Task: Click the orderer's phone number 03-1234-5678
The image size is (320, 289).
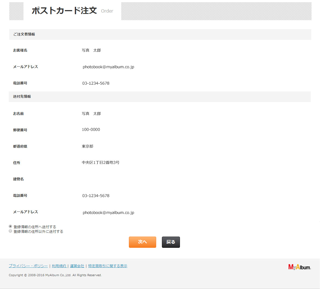Action: (96, 83)
